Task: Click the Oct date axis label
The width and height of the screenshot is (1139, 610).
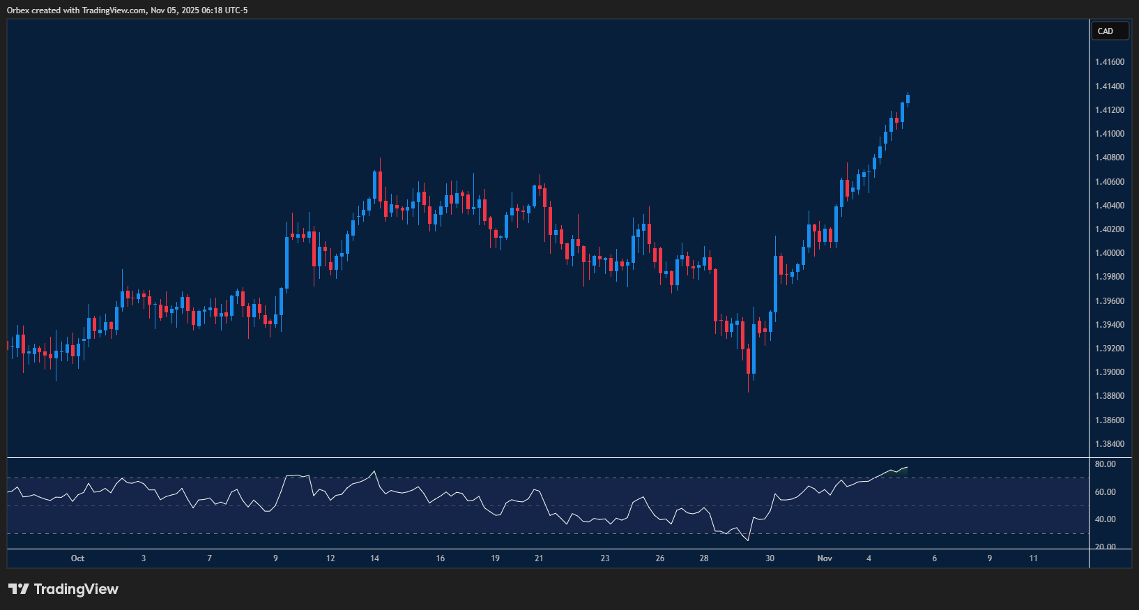Action: tap(77, 558)
